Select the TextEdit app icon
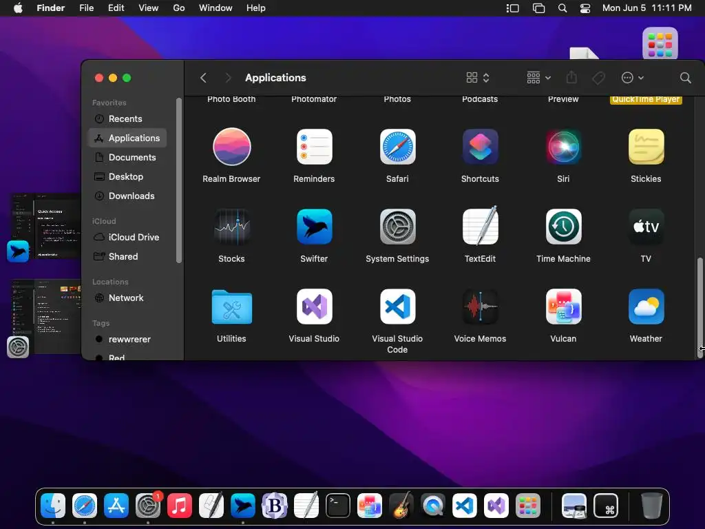The width and height of the screenshot is (705, 529). [480, 226]
